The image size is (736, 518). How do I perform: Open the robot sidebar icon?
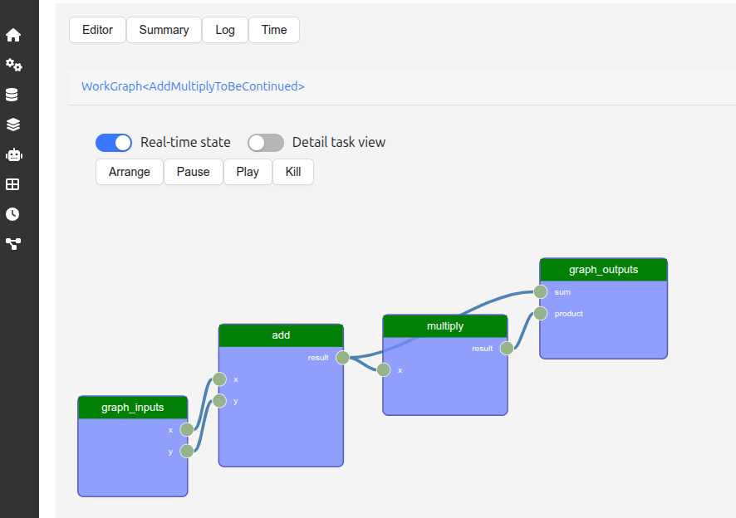[13, 154]
